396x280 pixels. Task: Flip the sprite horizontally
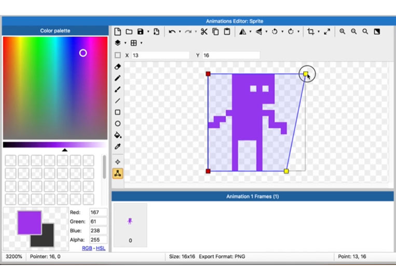pos(243,32)
